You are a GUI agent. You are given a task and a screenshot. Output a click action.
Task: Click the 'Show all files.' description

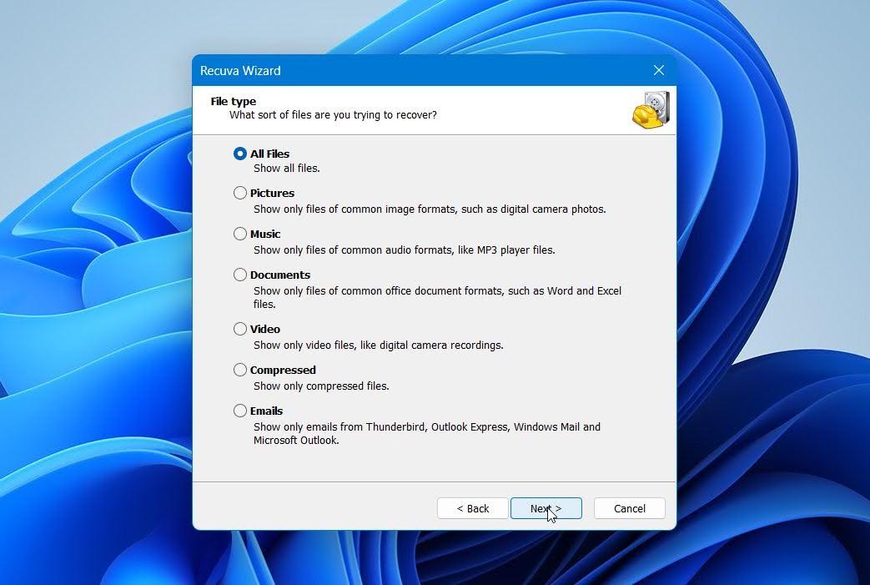[286, 169]
